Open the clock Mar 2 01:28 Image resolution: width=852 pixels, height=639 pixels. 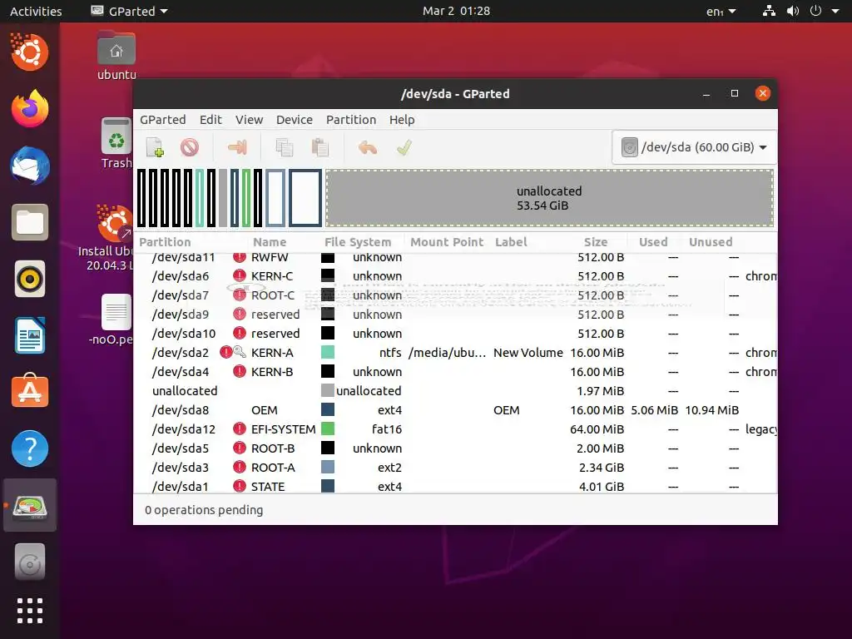457,11
